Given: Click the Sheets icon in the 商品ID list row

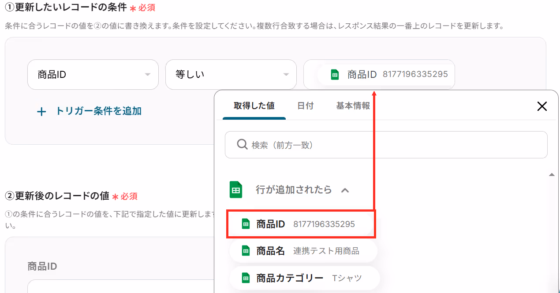Looking at the screenshot, I should (246, 224).
